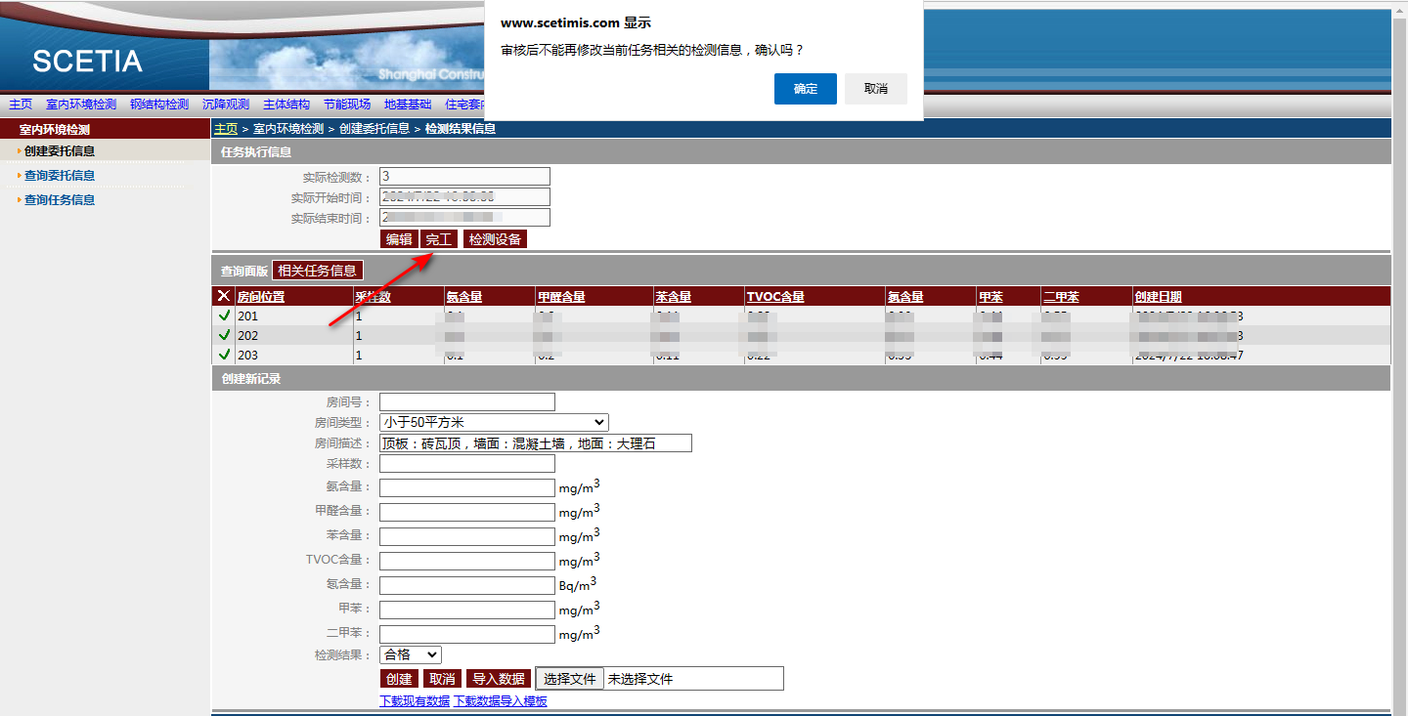Click the 选择文件 file chooser button

point(569,679)
